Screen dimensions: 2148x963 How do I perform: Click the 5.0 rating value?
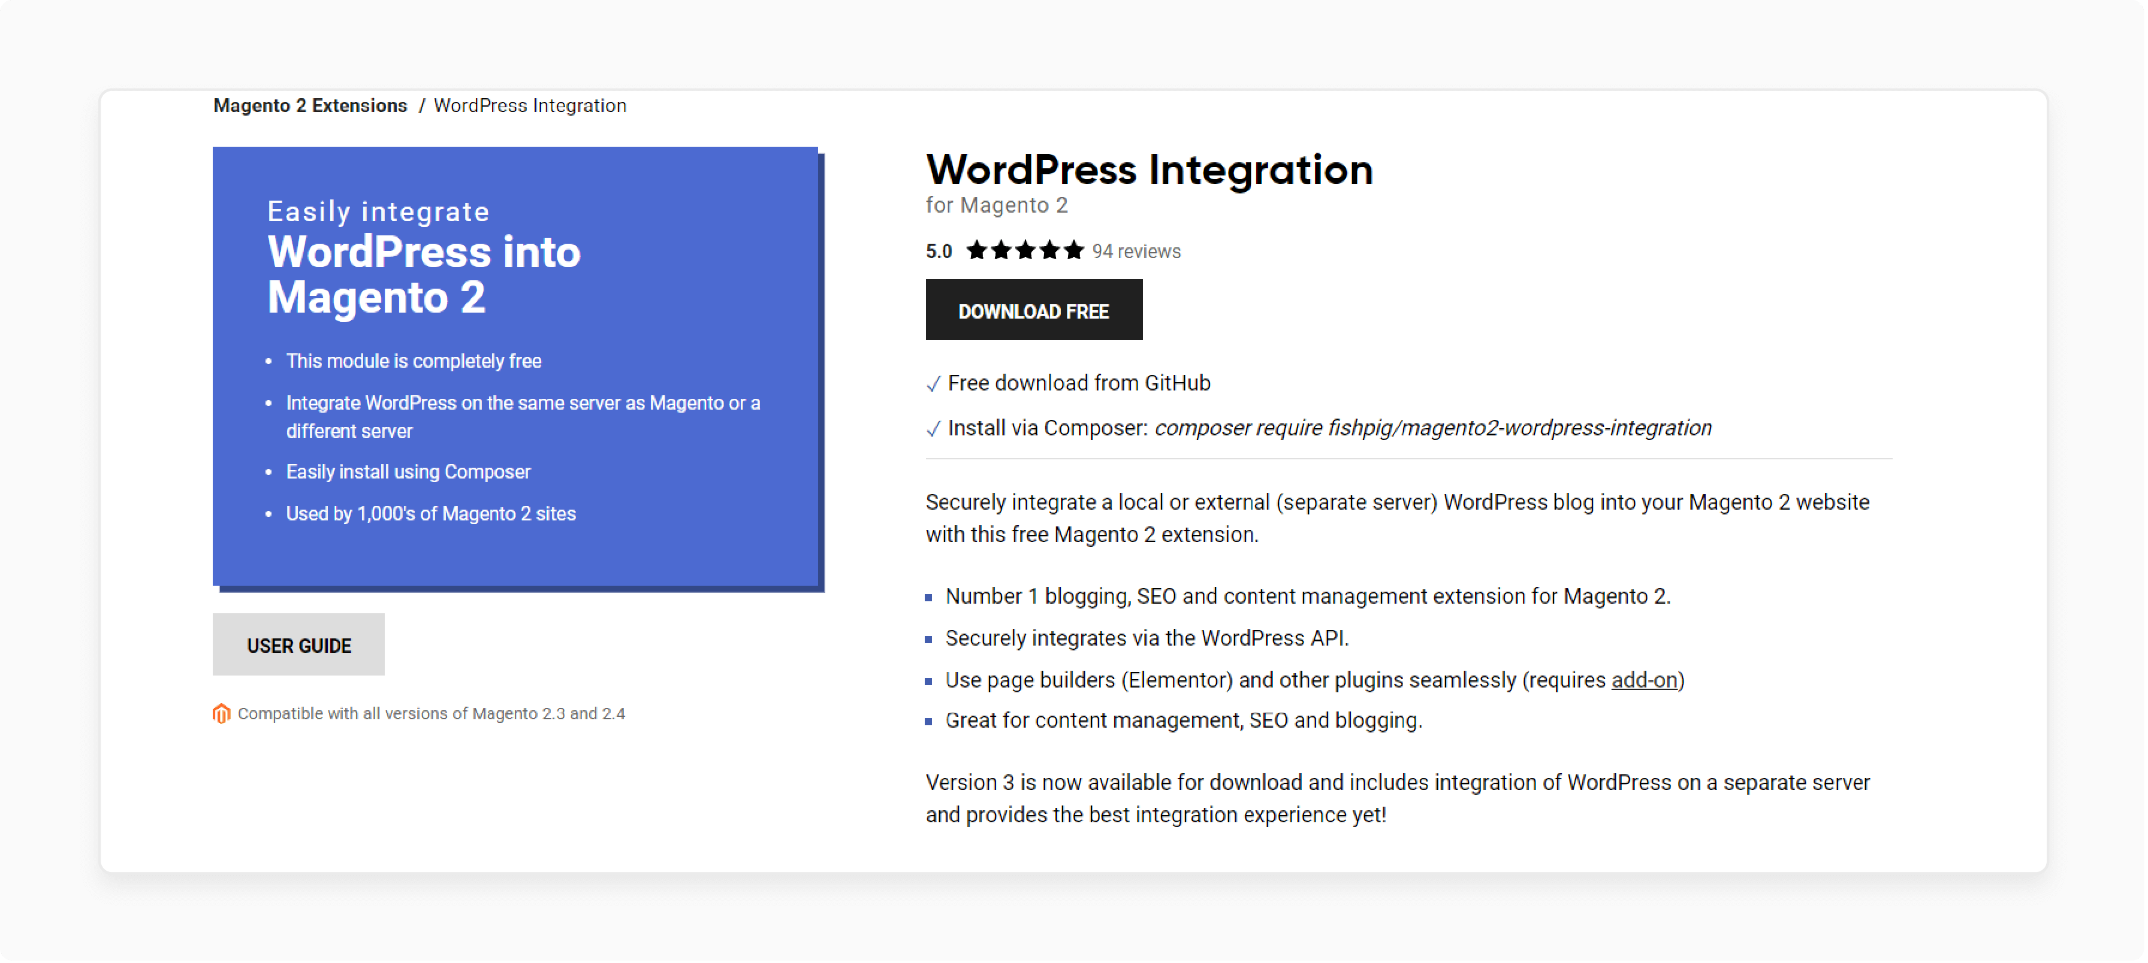click(939, 252)
